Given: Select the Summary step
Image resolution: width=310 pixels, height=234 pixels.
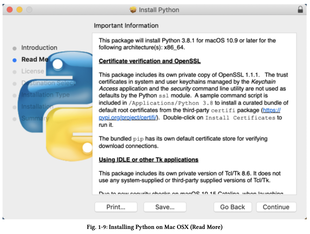Looking at the screenshot, I should point(35,118).
